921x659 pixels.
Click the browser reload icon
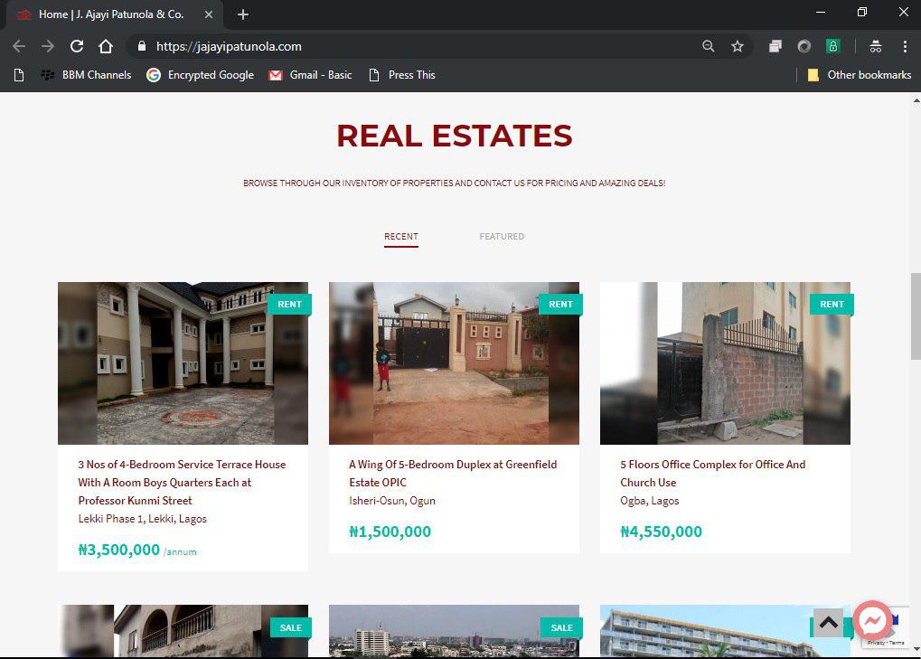77,46
